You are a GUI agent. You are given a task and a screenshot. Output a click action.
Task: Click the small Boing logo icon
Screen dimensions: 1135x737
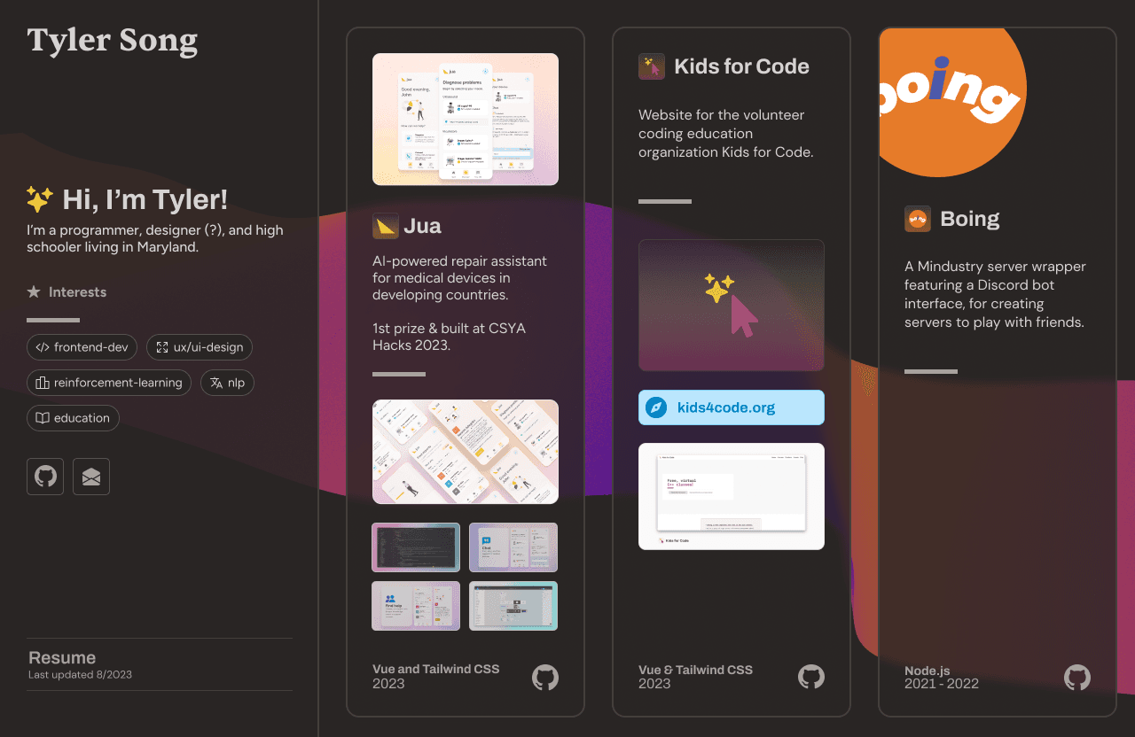(918, 219)
